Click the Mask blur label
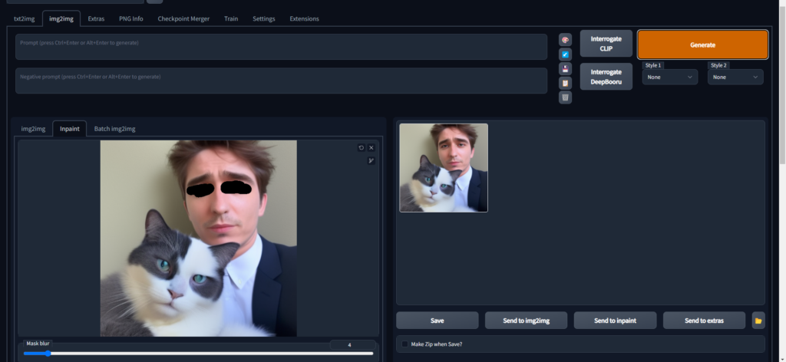 click(x=38, y=344)
